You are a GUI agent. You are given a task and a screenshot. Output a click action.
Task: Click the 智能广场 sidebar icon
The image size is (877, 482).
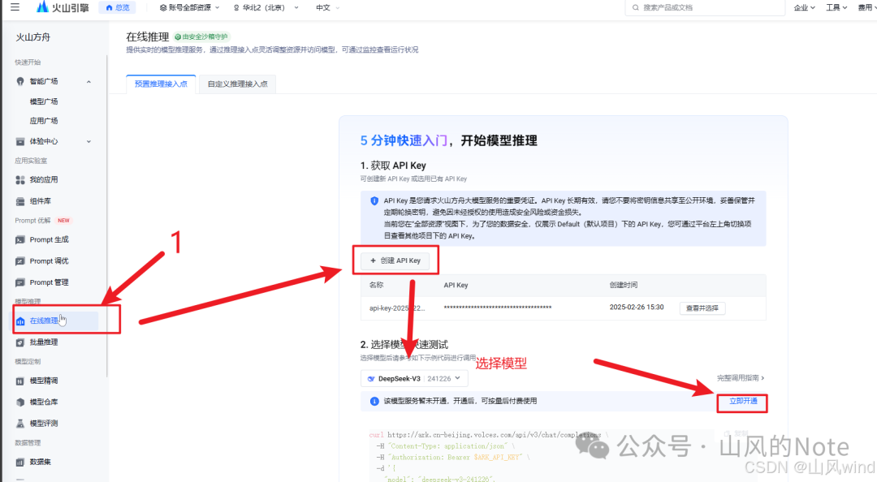click(x=20, y=81)
